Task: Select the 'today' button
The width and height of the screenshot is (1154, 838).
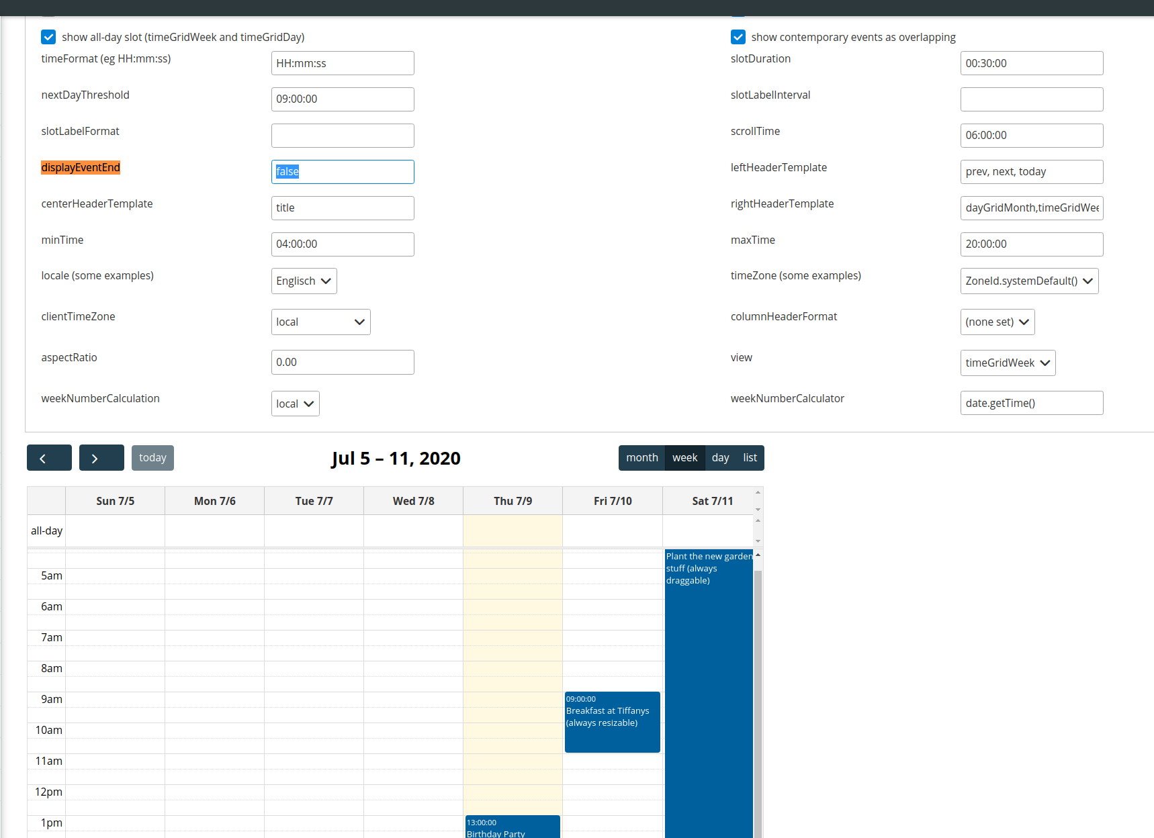Action: [x=152, y=457]
